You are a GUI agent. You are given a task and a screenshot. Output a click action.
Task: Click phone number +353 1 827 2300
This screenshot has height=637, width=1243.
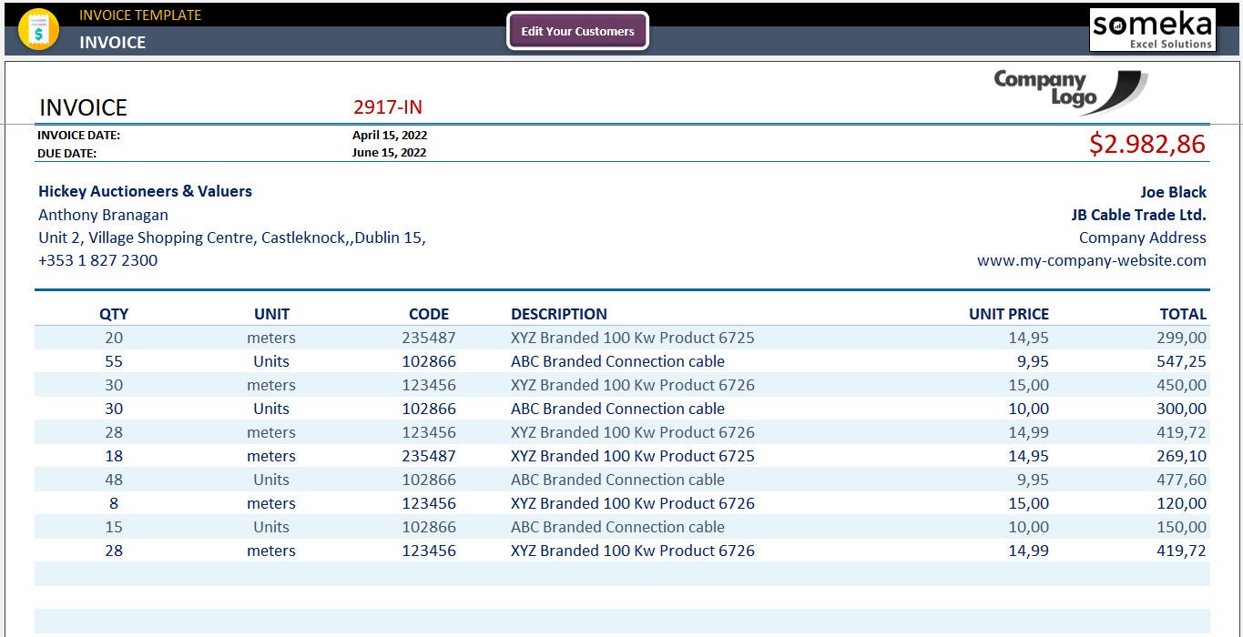tap(97, 260)
